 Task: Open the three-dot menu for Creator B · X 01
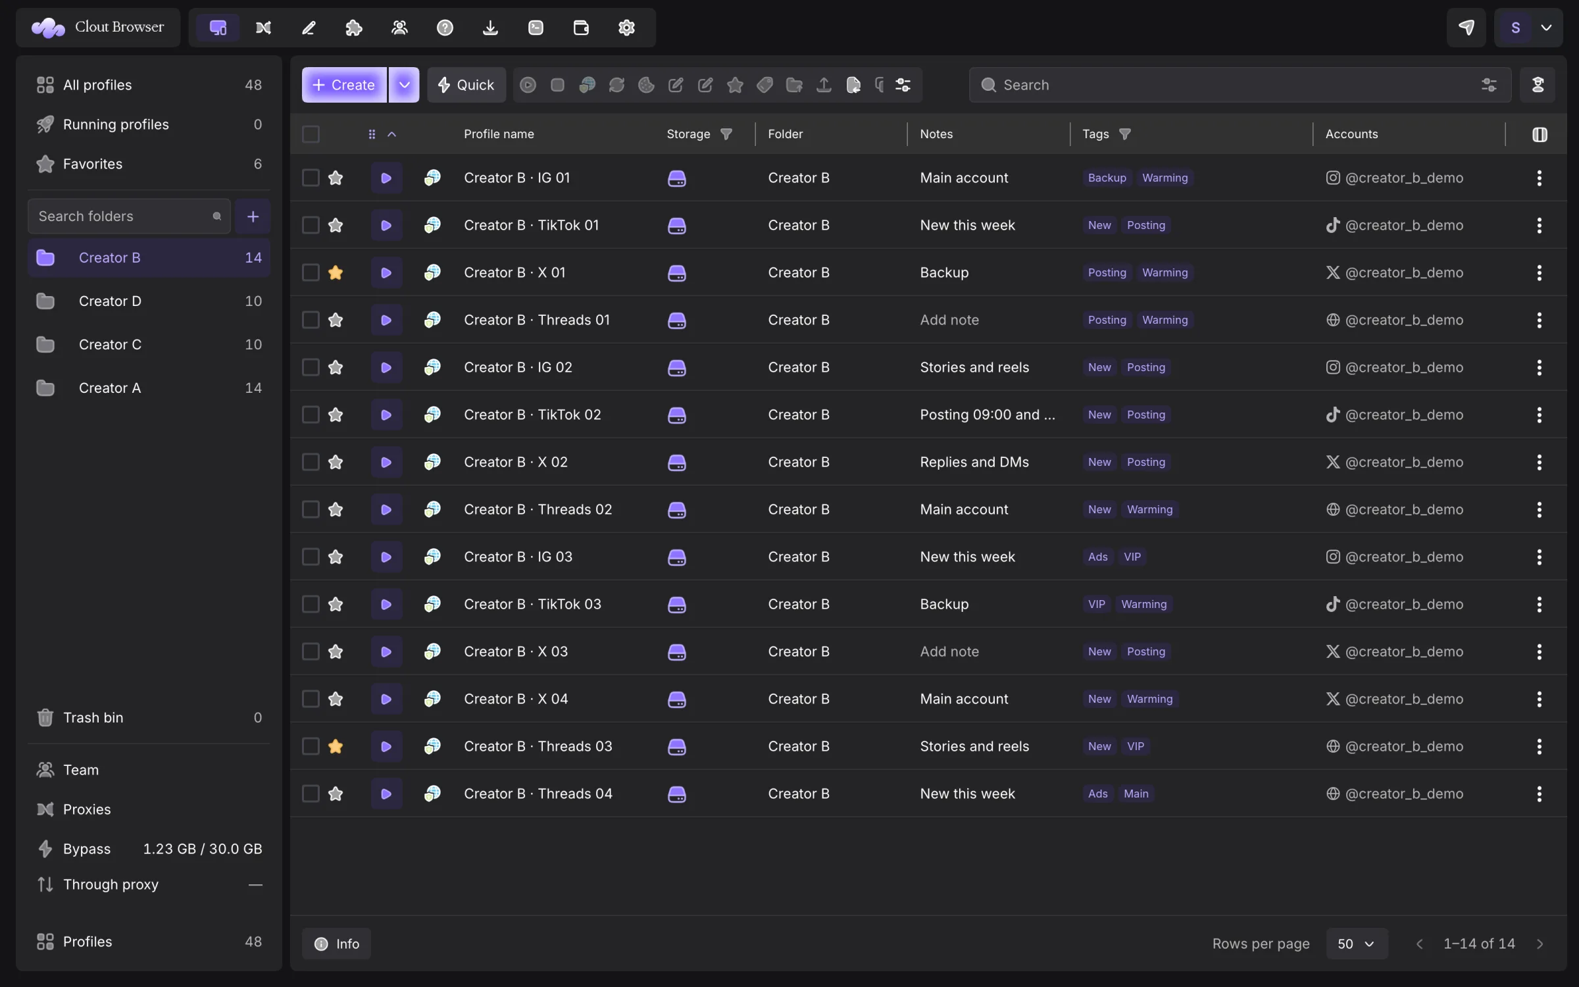1539,272
